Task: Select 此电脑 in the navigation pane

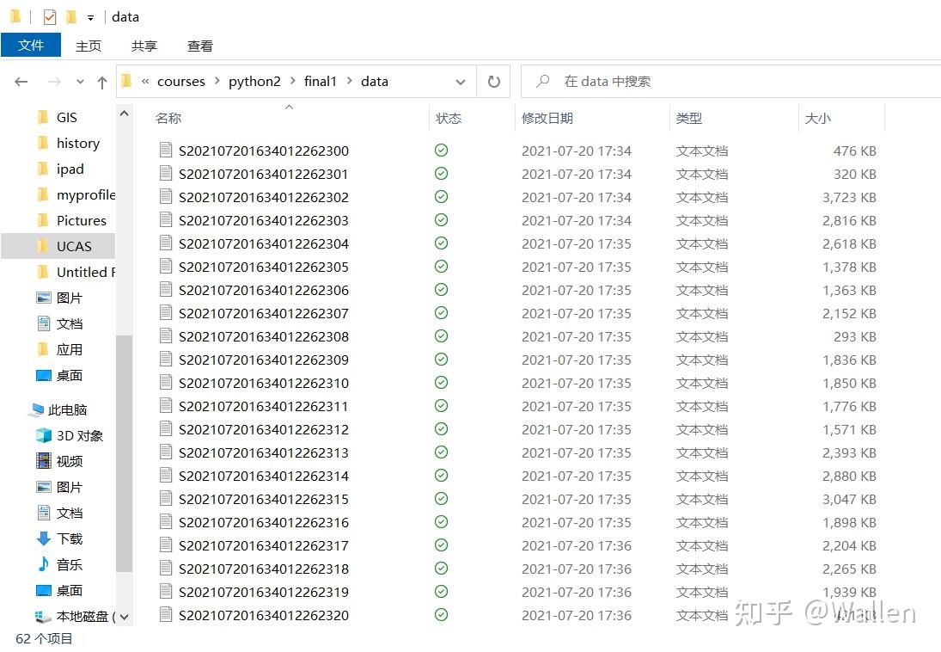Action: coord(67,409)
